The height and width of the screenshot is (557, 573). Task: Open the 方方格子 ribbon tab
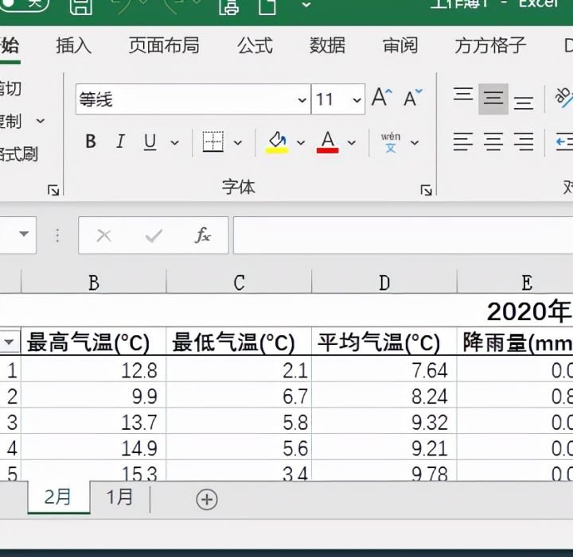(x=490, y=46)
